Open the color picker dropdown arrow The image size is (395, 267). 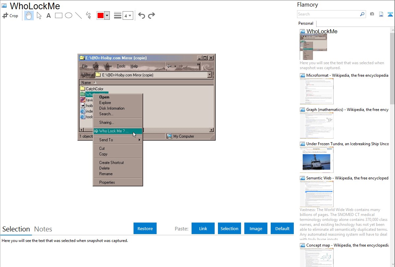click(x=107, y=15)
